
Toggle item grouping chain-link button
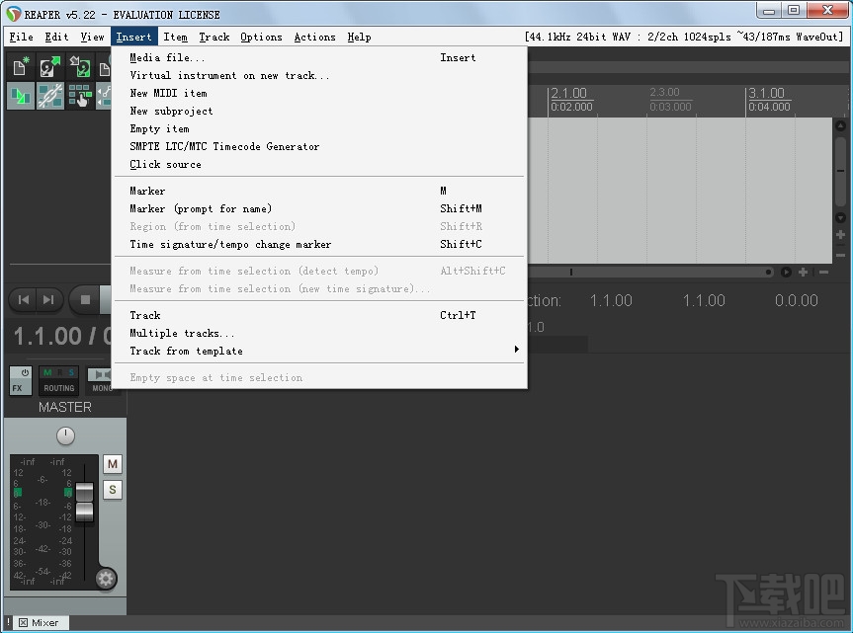point(50,96)
